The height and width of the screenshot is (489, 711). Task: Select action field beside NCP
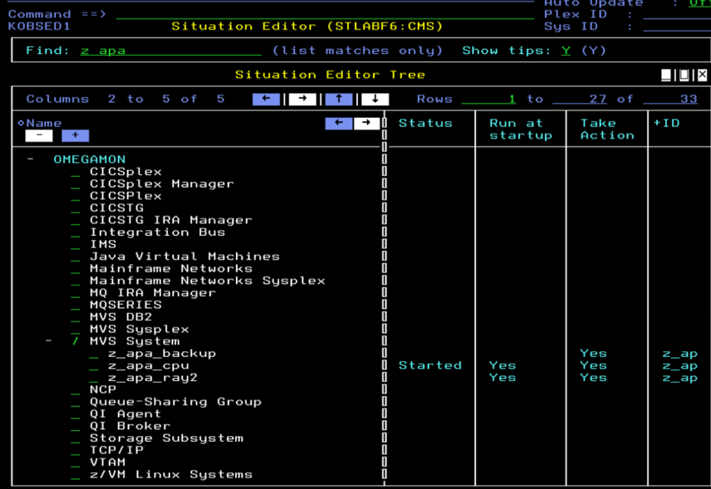click(76, 389)
